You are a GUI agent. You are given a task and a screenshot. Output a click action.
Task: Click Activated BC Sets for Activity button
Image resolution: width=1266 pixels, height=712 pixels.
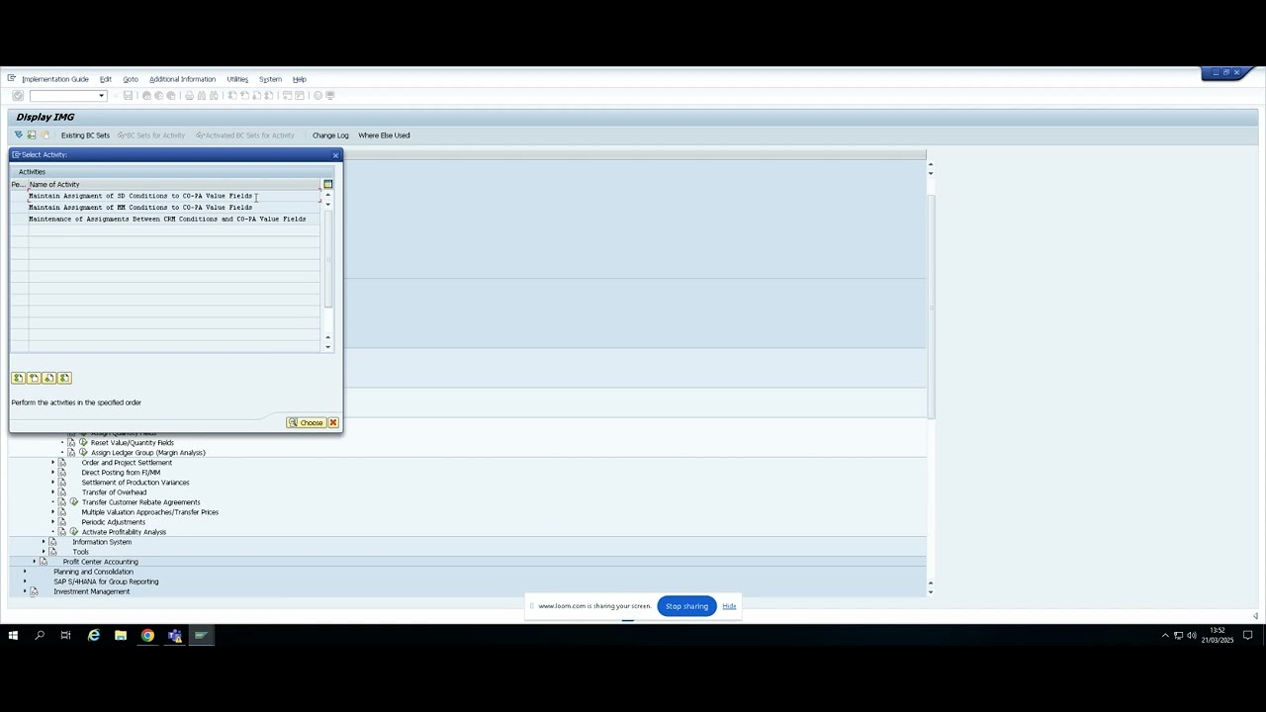tap(244, 135)
